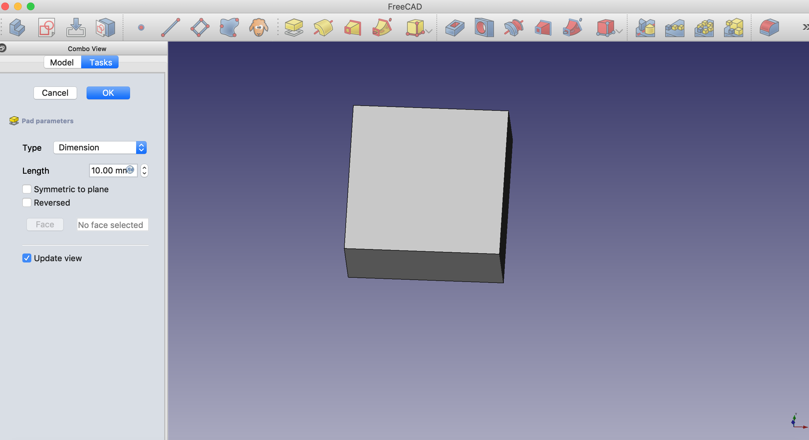809x440 pixels.
Task: Click the Fillet tool icon
Action: click(769, 27)
